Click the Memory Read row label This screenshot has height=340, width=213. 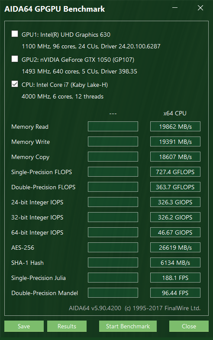coord(30,127)
